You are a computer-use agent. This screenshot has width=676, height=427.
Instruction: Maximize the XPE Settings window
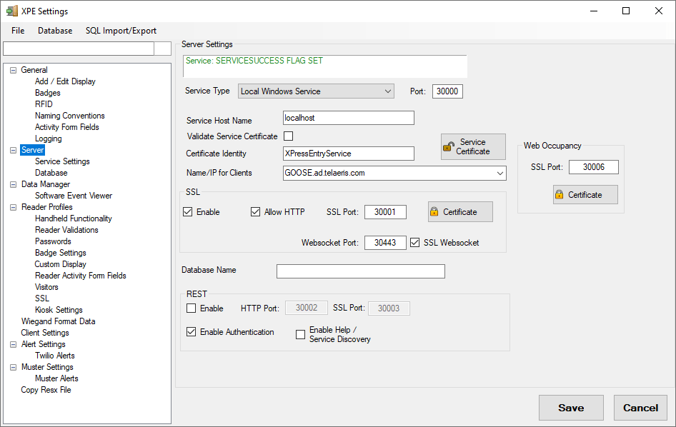tap(626, 11)
